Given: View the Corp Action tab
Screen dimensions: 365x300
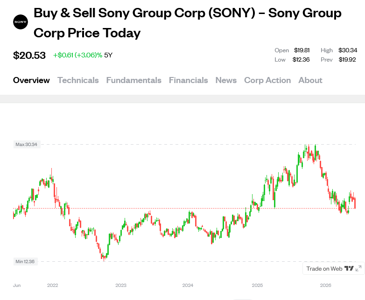Looking at the screenshot, I should coord(267,80).
